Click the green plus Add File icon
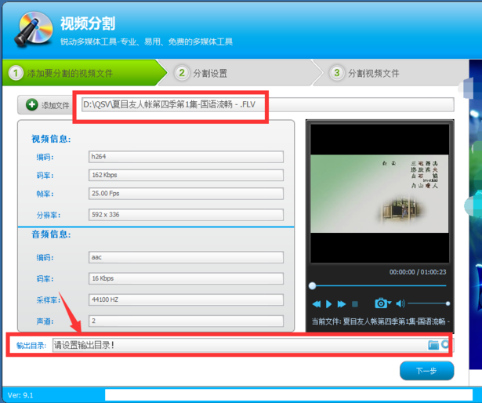 click(x=31, y=104)
